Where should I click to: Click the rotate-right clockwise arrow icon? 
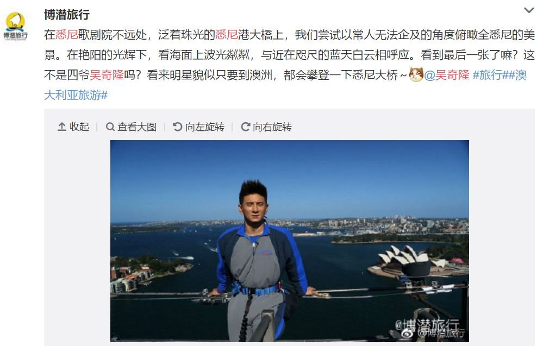(x=245, y=127)
